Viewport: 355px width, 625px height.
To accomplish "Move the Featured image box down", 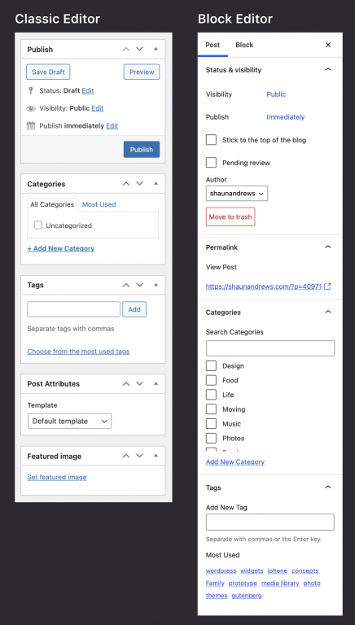I will tap(139, 456).
